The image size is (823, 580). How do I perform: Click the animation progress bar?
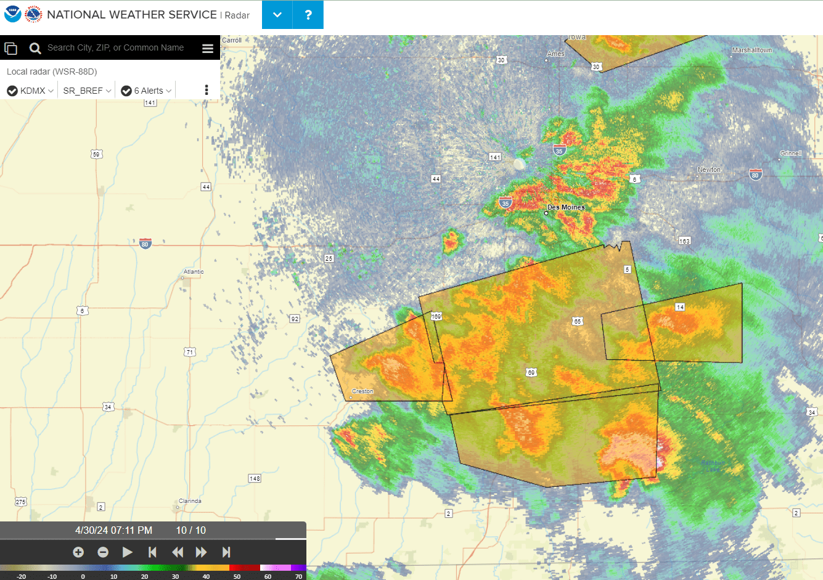pyautogui.click(x=153, y=539)
